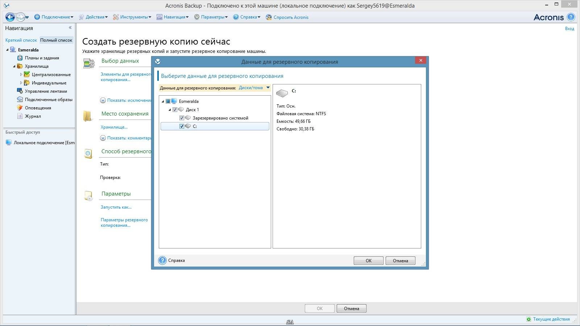Click Текущие действия in status bar
The image size is (580, 326).
[x=551, y=319]
